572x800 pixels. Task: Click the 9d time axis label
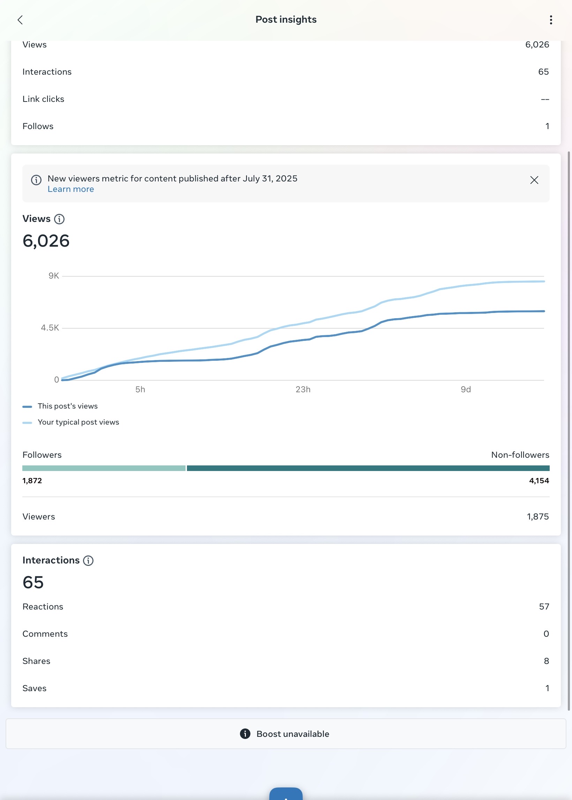point(466,389)
